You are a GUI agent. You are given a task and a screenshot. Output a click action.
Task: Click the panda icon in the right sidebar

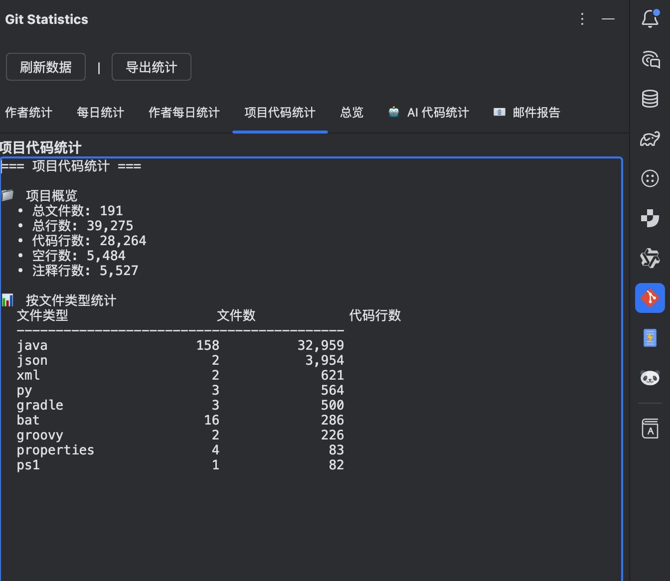coord(650,378)
